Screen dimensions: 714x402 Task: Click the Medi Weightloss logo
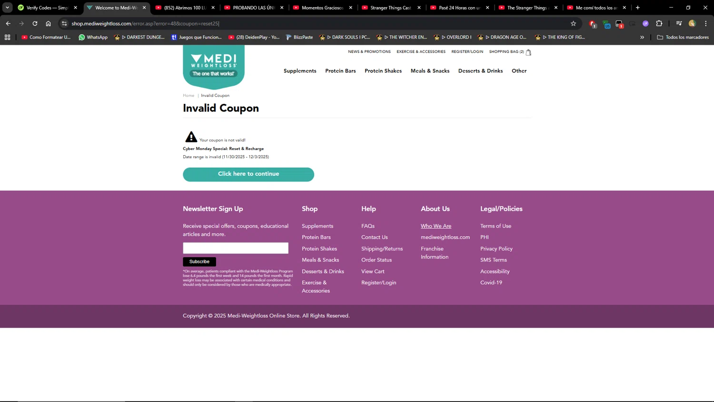pyautogui.click(x=214, y=67)
